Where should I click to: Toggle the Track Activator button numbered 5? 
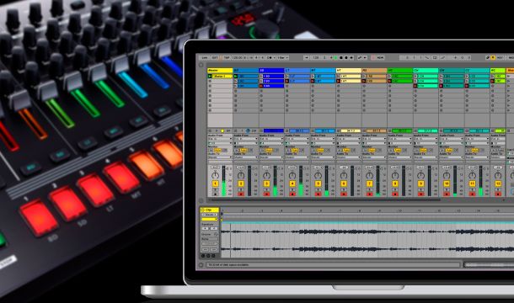318,183
